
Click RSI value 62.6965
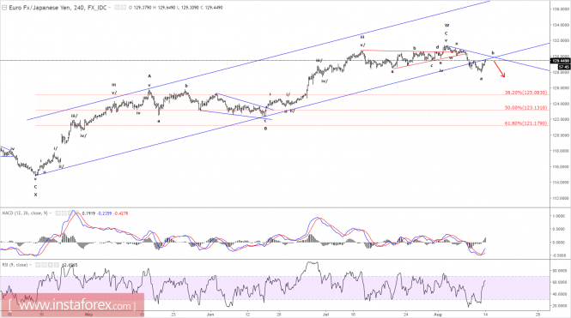pyautogui.click(x=70, y=265)
